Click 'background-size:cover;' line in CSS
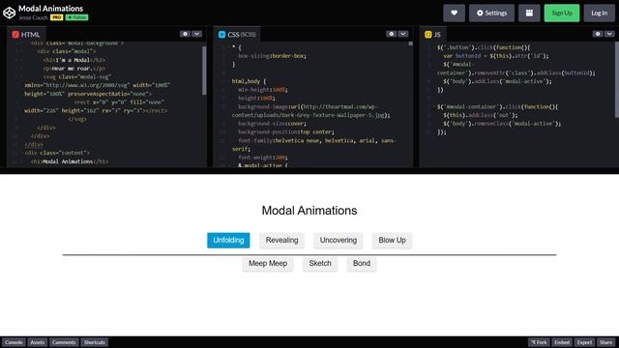 click(x=272, y=124)
